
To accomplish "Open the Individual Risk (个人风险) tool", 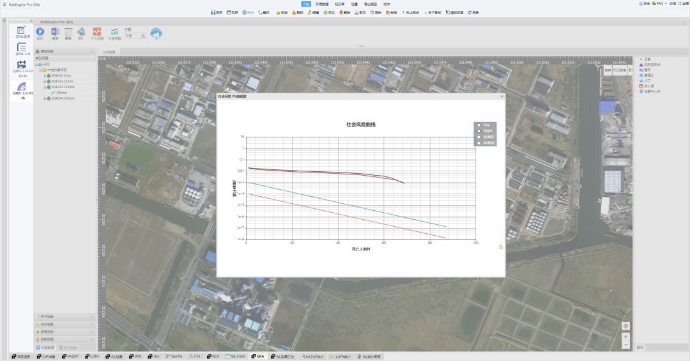I will [x=96, y=33].
